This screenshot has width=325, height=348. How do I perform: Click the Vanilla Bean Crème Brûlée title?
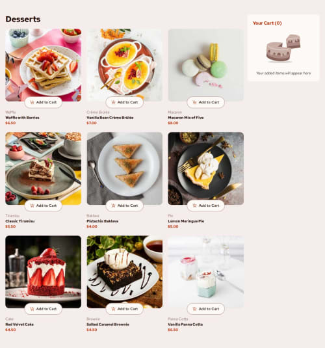[x=110, y=118]
